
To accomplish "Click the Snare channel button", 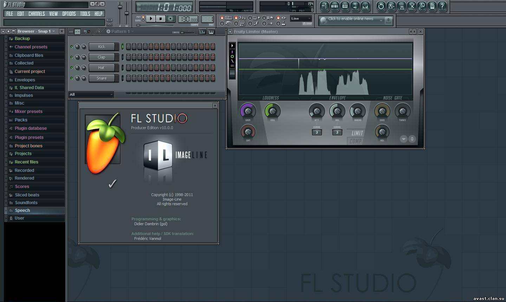I will [102, 78].
